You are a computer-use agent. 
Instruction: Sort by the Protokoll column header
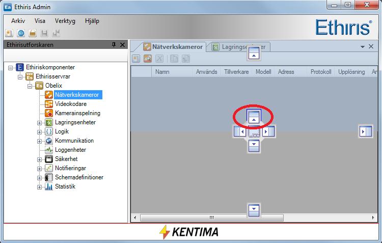click(x=321, y=72)
